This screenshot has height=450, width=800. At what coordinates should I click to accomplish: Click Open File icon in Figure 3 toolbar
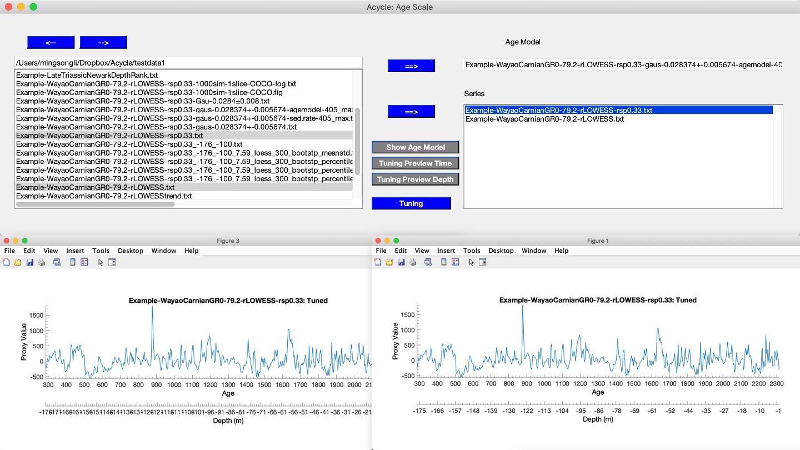coord(17,262)
